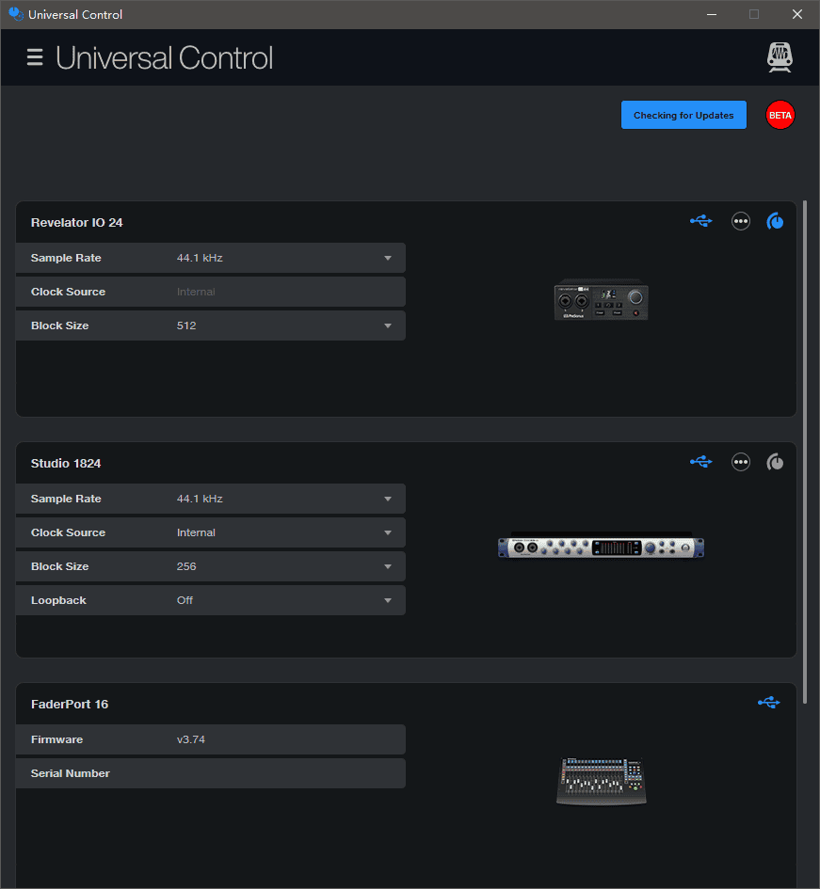Click the PreSonus device icon in header

coord(780,57)
